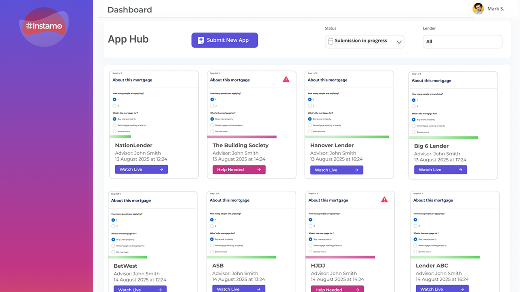Click clipboard icon in the Status field

[x=330, y=41]
